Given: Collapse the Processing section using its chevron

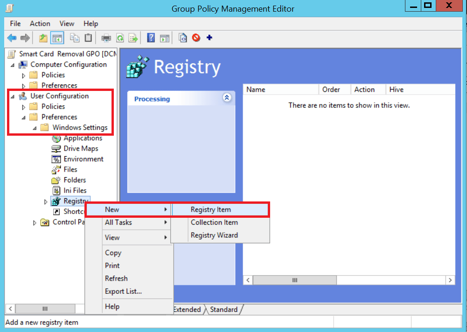Looking at the screenshot, I should 227,97.
